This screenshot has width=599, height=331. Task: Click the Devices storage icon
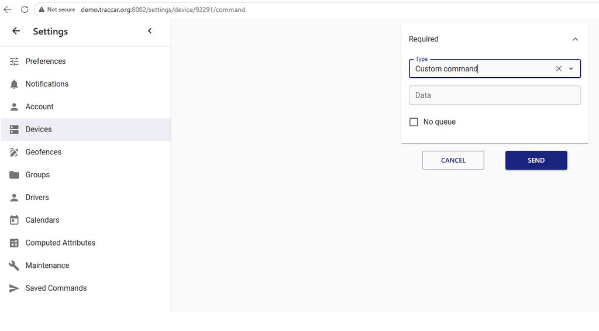[14, 129]
